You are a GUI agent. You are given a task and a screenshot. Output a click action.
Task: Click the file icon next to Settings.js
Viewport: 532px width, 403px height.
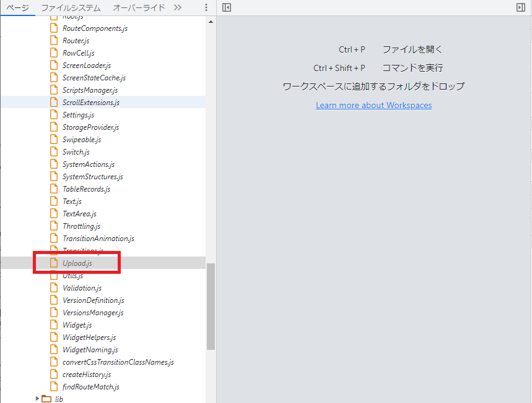[55, 114]
